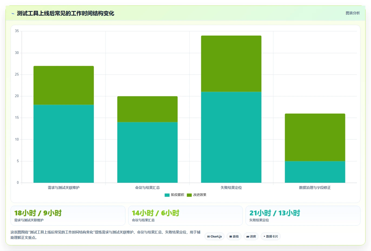Click the x-axis label 需求与测试关联维护
371x251 pixels.
(x=64, y=188)
